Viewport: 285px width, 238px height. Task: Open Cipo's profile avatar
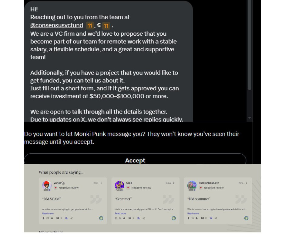(119, 185)
